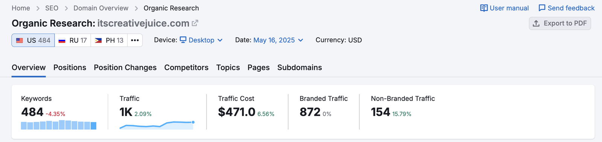The height and width of the screenshot is (142, 602).
Task: Switch to the Position Changes tab
Action: coord(125,67)
